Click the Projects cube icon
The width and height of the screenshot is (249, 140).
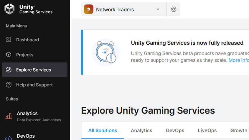tap(8, 55)
